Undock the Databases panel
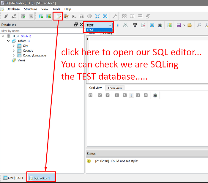The image size is (208, 183). point(76,25)
